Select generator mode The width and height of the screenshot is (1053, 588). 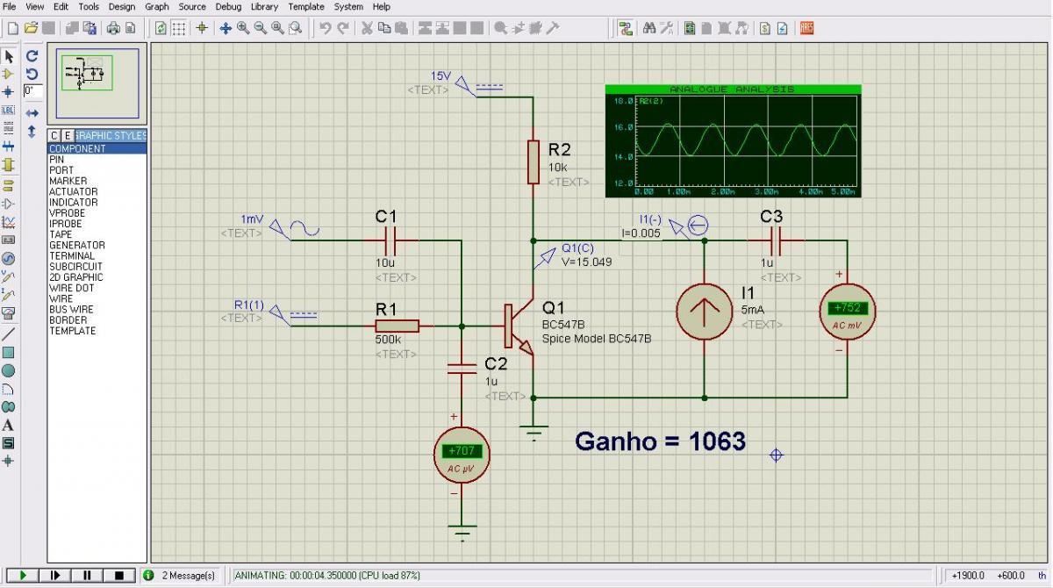click(9, 259)
